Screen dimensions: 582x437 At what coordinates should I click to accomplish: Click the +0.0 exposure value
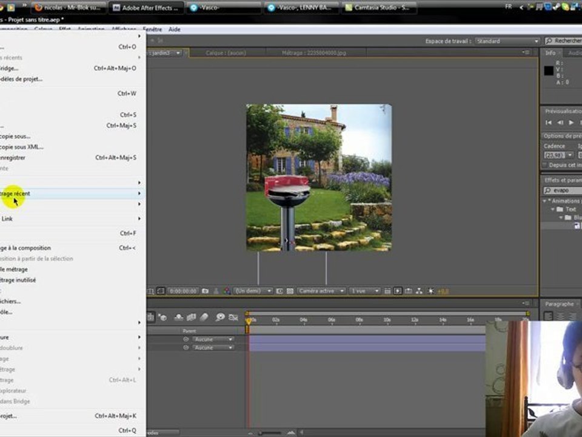[x=443, y=291]
